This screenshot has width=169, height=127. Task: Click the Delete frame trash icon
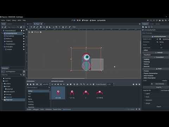(94, 84)
